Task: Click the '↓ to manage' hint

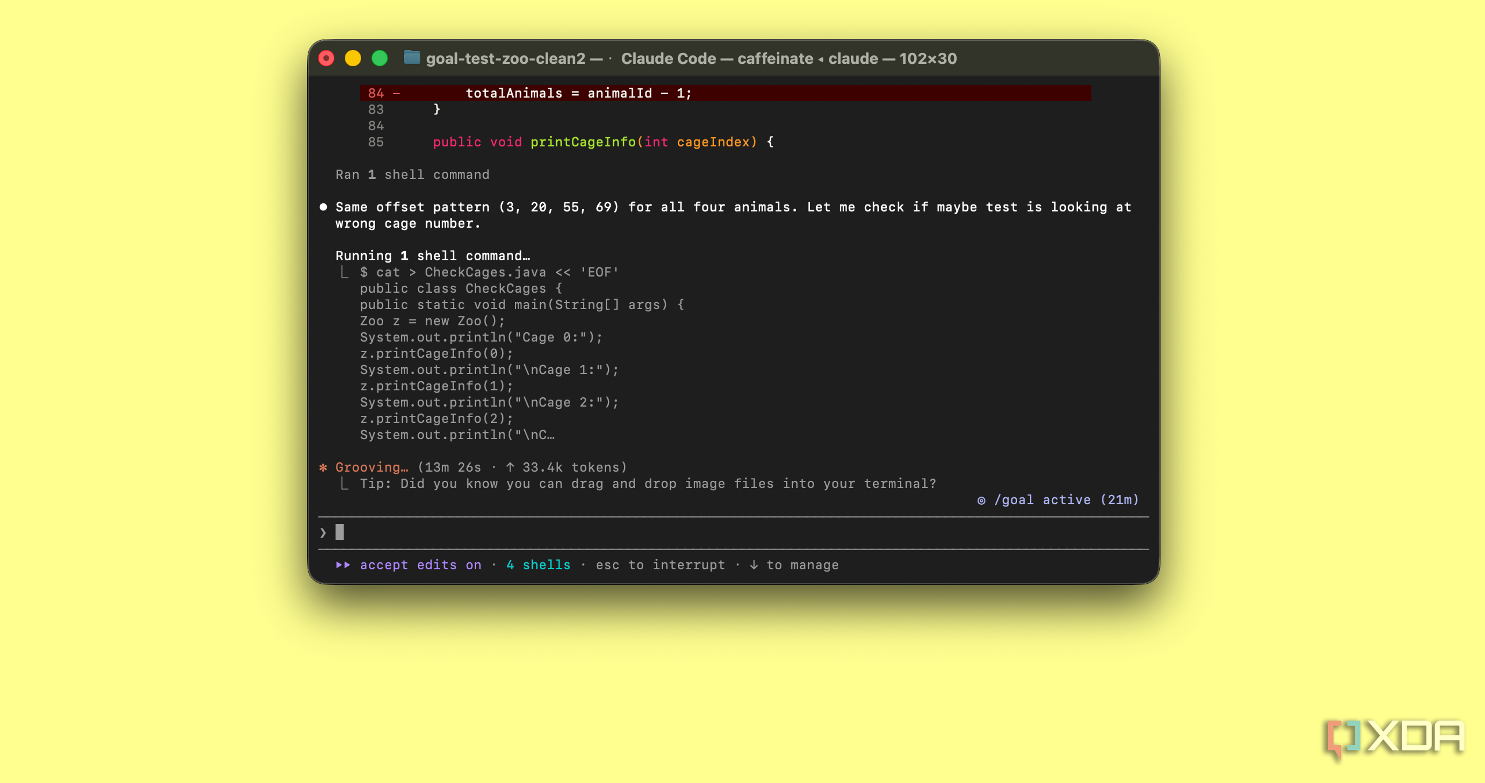Action: (x=794, y=565)
